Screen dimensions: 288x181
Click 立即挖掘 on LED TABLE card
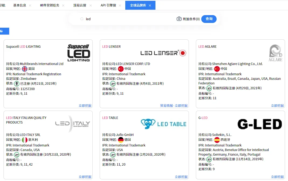(181, 177)
